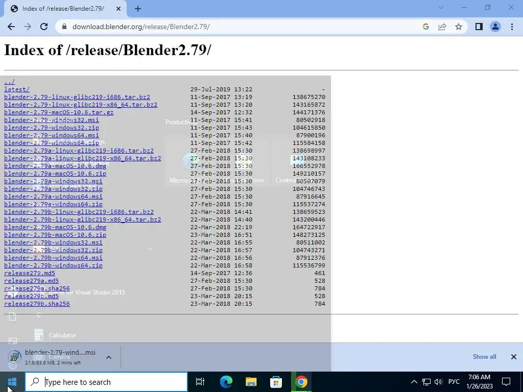This screenshot has height=392, width=523.
Task: Download blender-2.79-windows32.msi
Action: pyautogui.click(x=52, y=120)
